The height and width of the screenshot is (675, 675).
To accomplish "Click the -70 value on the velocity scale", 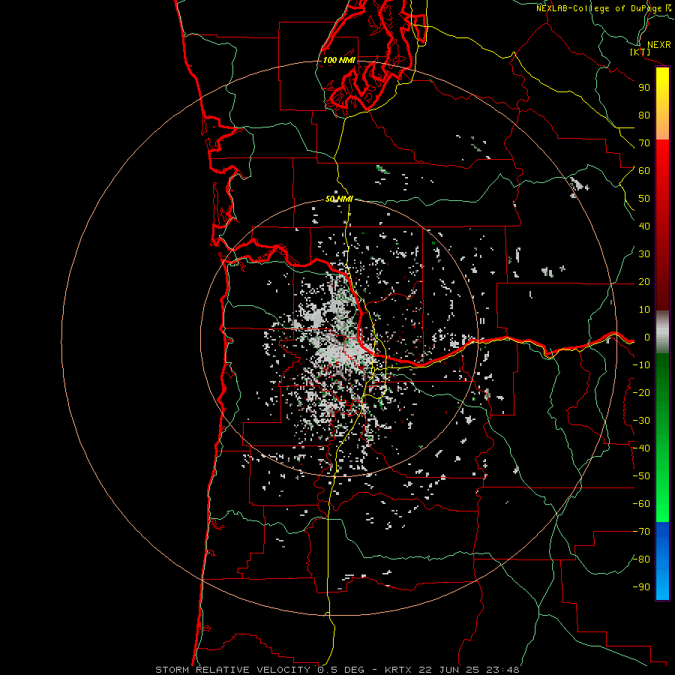I will click(641, 532).
